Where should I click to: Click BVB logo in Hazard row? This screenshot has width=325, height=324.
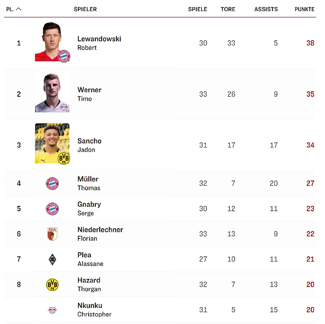(x=53, y=285)
